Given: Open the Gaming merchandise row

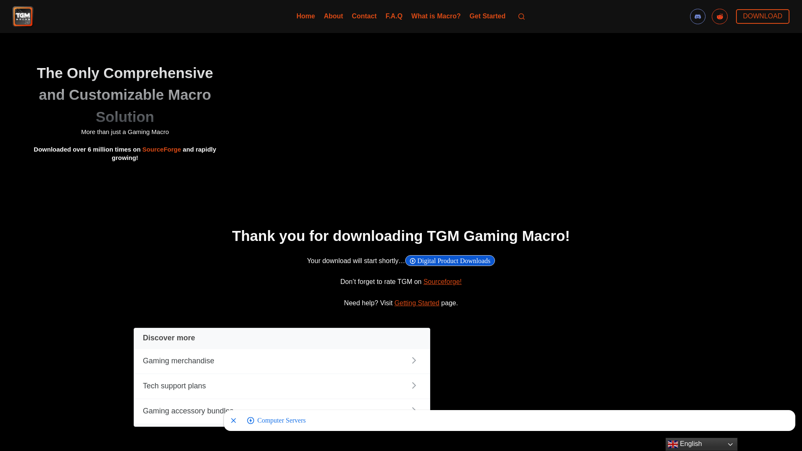Looking at the screenshot, I should tap(282, 361).
